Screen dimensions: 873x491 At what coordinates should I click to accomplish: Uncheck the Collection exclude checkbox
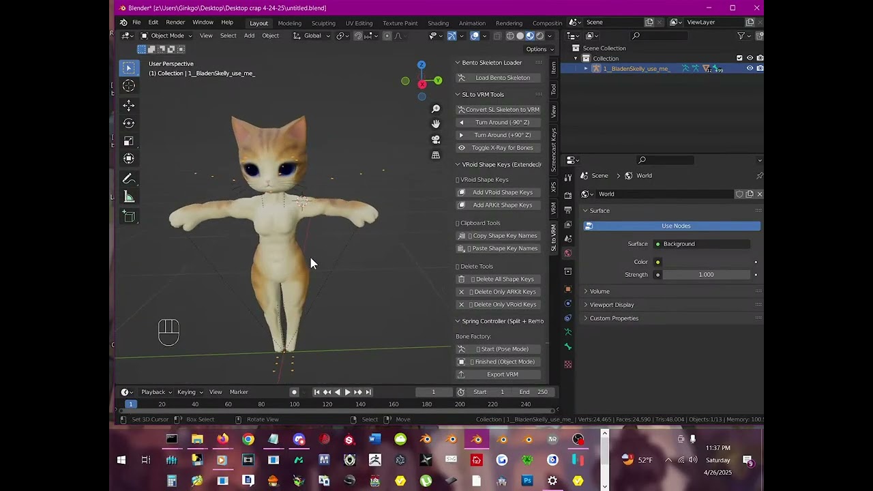[739, 58]
